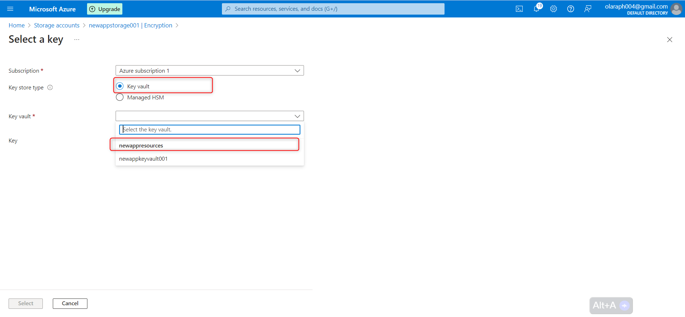Expand the Subscription dropdown
Image resolution: width=685 pixels, height=317 pixels.
210,71
